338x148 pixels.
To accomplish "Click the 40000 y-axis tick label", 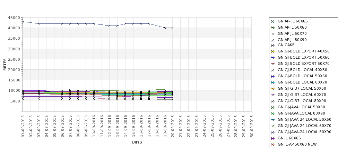I will 14,28.
